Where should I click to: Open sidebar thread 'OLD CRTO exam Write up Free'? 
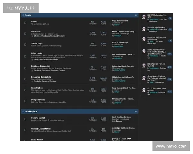[x=157, y=90]
